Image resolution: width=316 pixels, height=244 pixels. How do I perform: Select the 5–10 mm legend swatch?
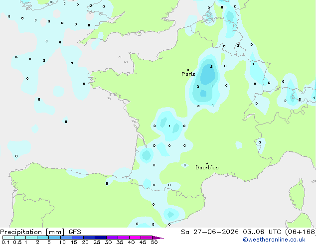(54, 238)
